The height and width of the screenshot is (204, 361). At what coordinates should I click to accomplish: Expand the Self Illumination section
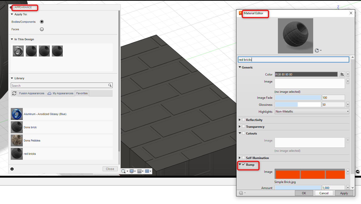[240, 158]
